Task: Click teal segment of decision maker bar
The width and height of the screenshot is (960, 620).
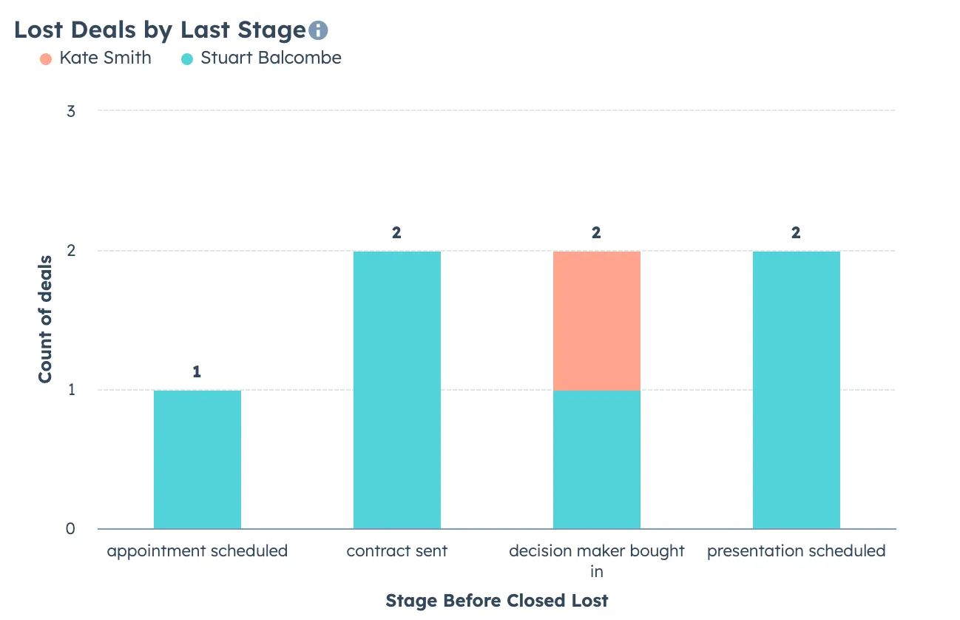Action: pos(597,459)
